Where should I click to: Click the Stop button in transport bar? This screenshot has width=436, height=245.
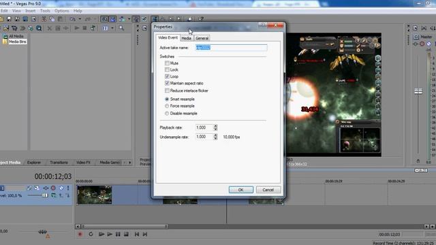point(126,234)
